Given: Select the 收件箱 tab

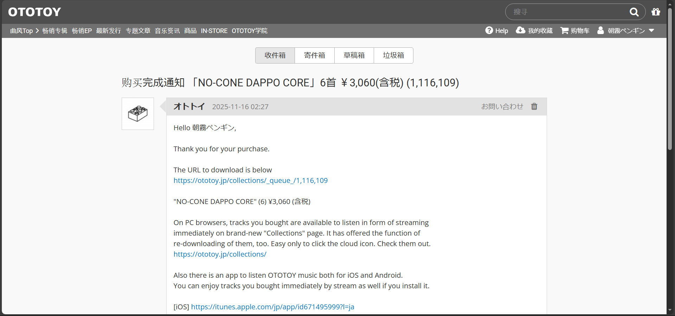Looking at the screenshot, I should coord(275,55).
